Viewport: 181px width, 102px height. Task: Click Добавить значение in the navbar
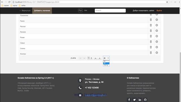[x=42, y=10]
